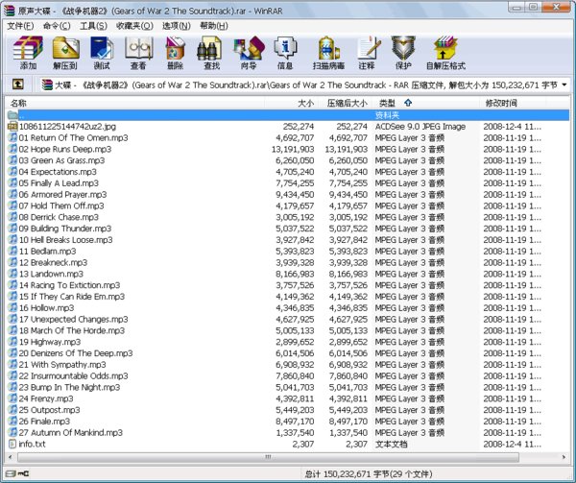This screenshot has height=483, width=576.
Task: Select file 09 Building Thunder.mp3
Action: click(x=65, y=229)
